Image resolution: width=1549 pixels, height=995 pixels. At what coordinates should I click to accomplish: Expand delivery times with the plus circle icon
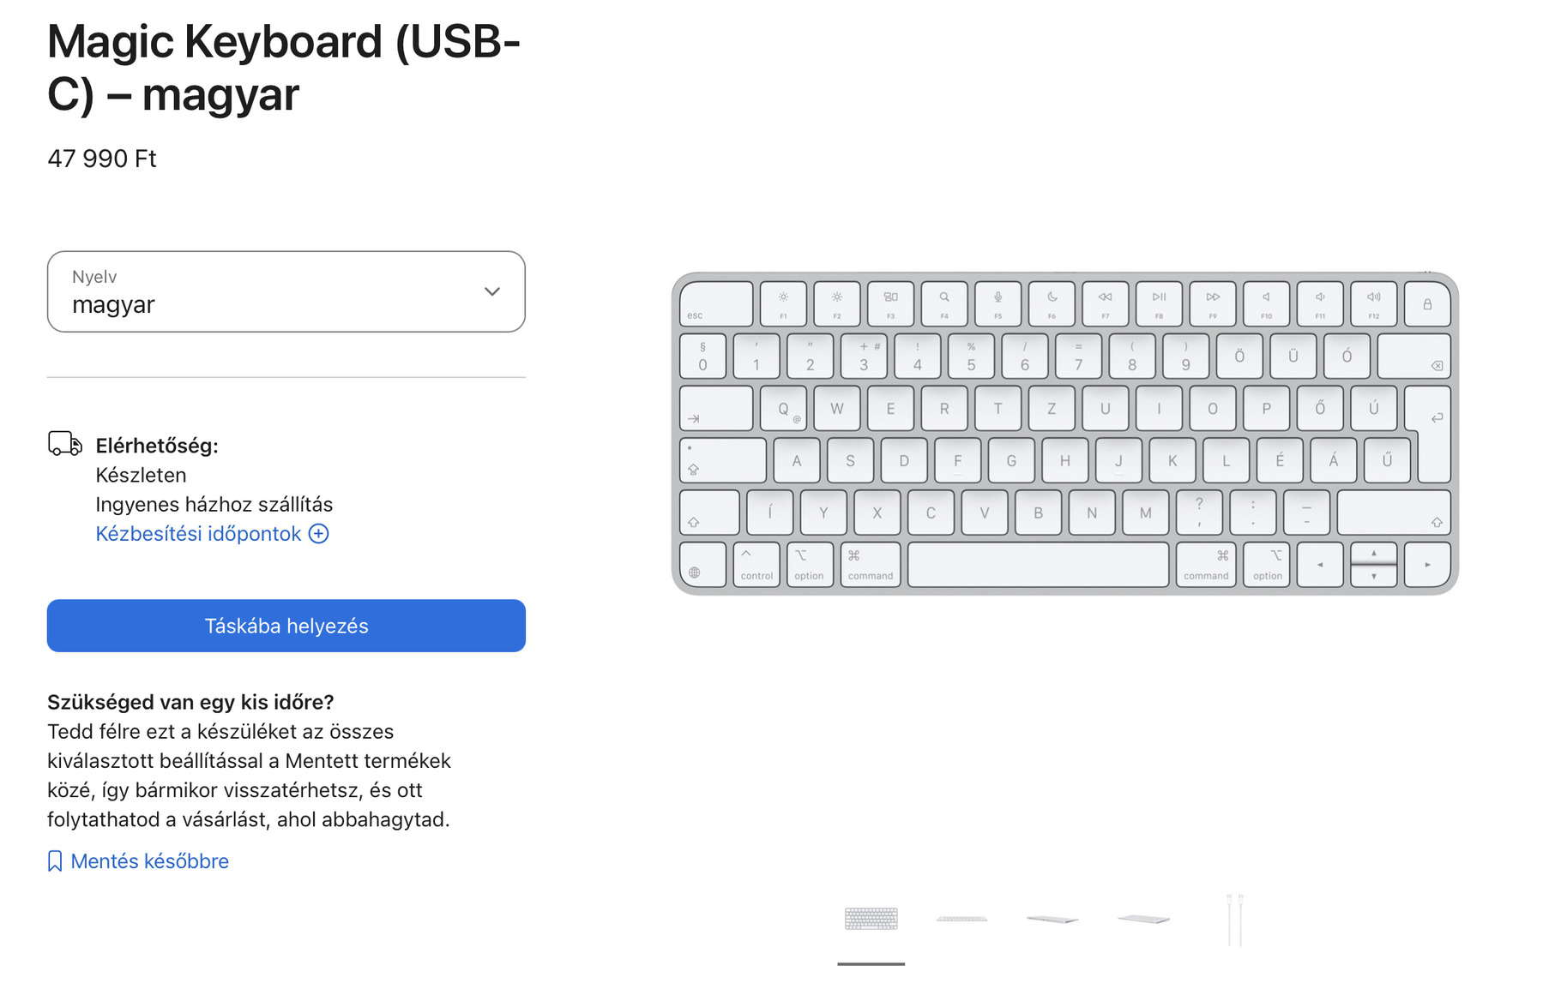(x=319, y=534)
